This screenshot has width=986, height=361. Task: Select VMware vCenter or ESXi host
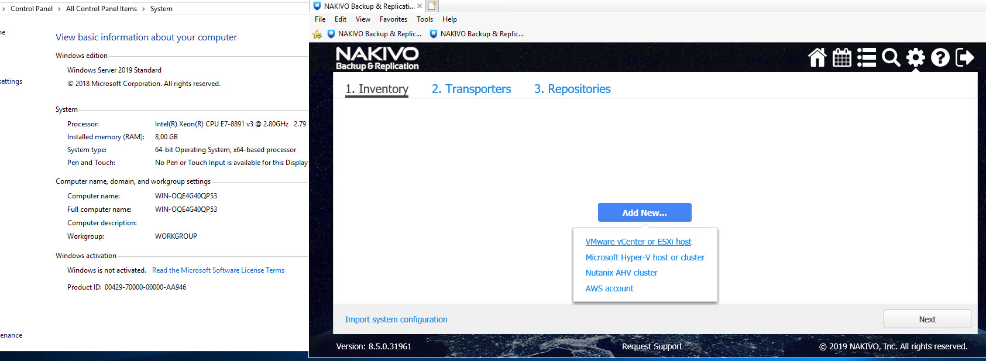[638, 242]
